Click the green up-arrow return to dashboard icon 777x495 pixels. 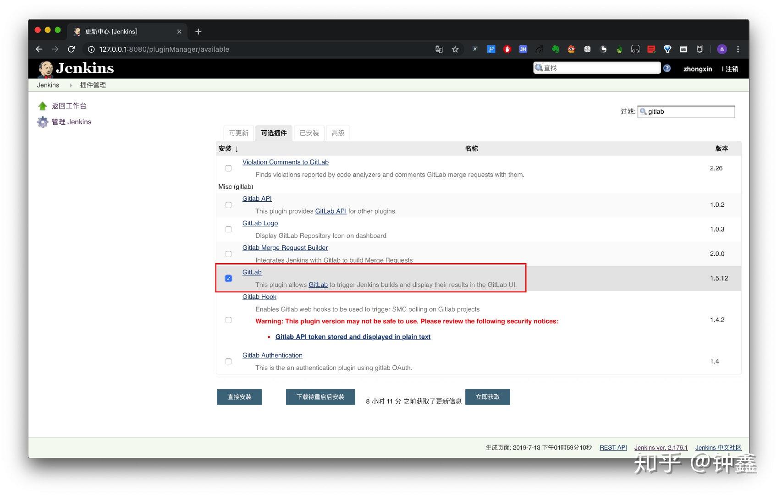pyautogui.click(x=43, y=106)
